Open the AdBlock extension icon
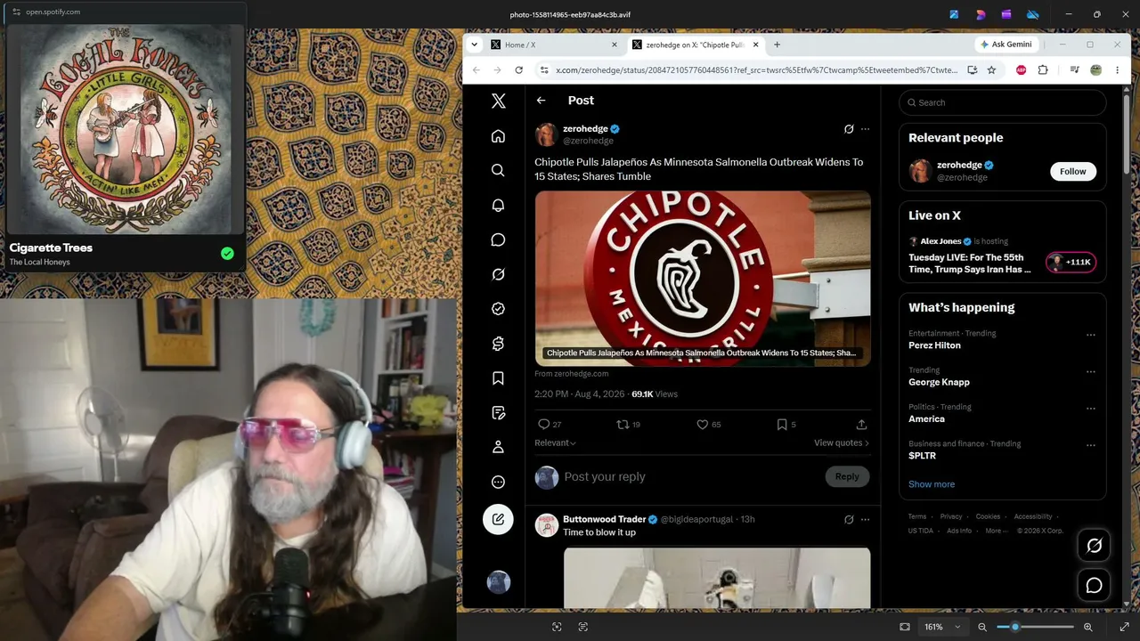This screenshot has height=641, width=1140. click(x=1022, y=69)
